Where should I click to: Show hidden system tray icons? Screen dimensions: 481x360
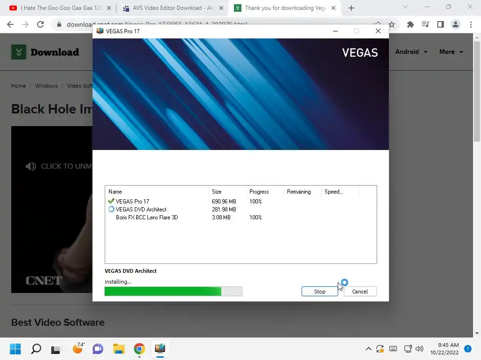(369, 349)
